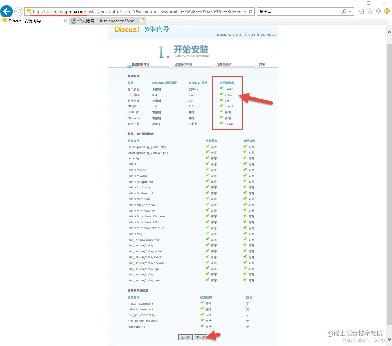Click 当前状态 check for ./data/log
The width and height of the screenshot is (392, 346).
tap(245, 233)
